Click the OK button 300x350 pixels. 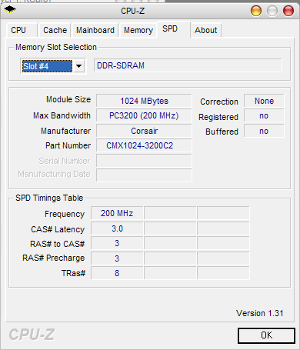pos(266,335)
